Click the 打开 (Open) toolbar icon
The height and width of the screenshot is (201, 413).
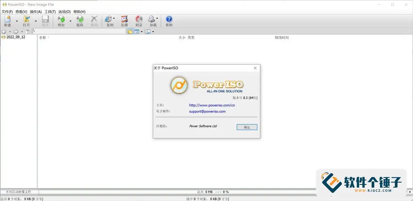tap(27, 21)
